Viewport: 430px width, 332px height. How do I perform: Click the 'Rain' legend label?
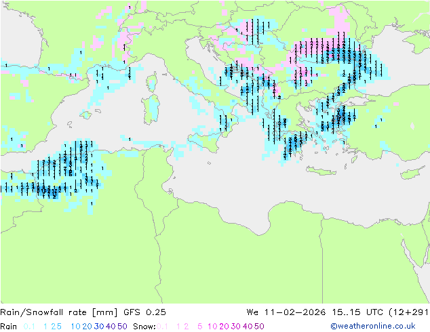pyautogui.click(x=9, y=327)
